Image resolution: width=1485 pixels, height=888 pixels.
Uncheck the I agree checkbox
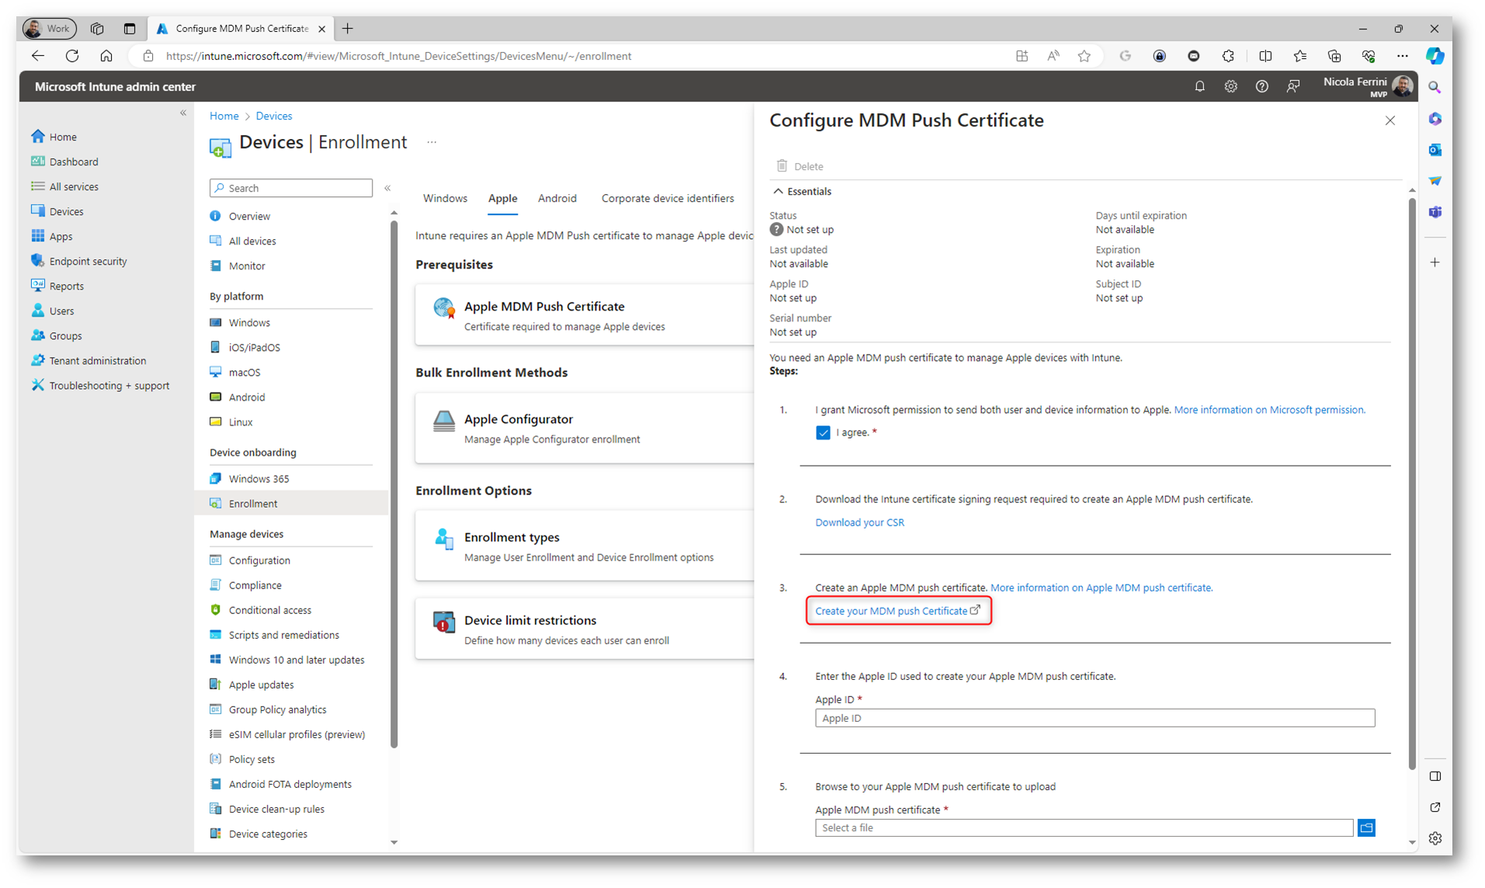tap(823, 432)
